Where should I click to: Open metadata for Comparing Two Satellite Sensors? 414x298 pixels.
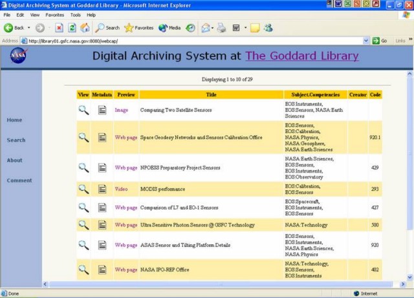coord(102,110)
